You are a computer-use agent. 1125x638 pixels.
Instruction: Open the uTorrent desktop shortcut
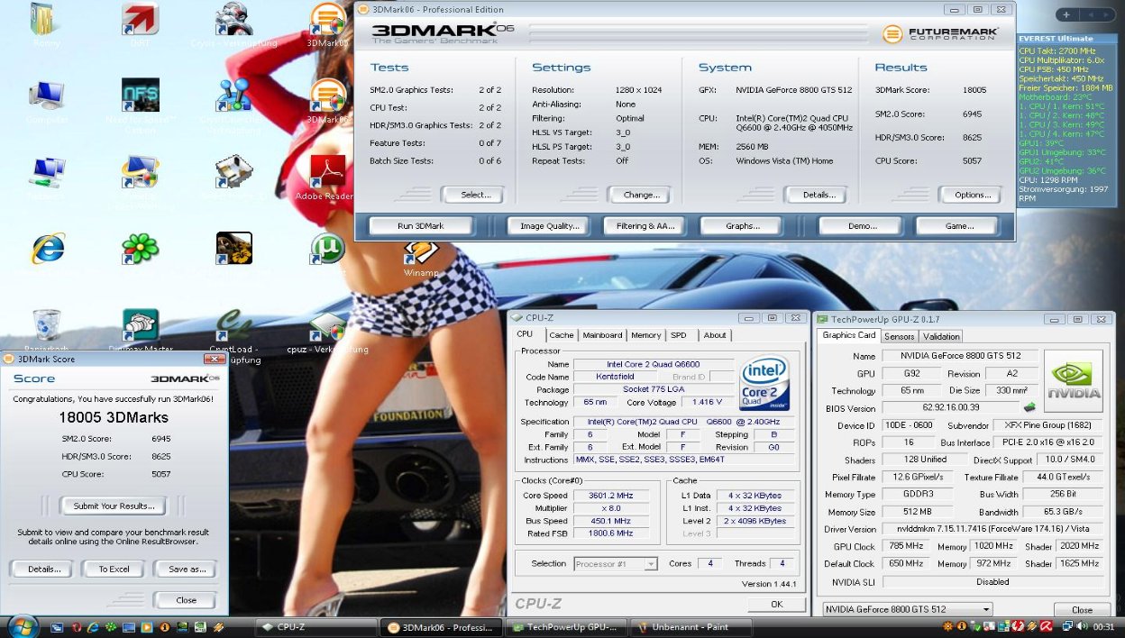[328, 250]
